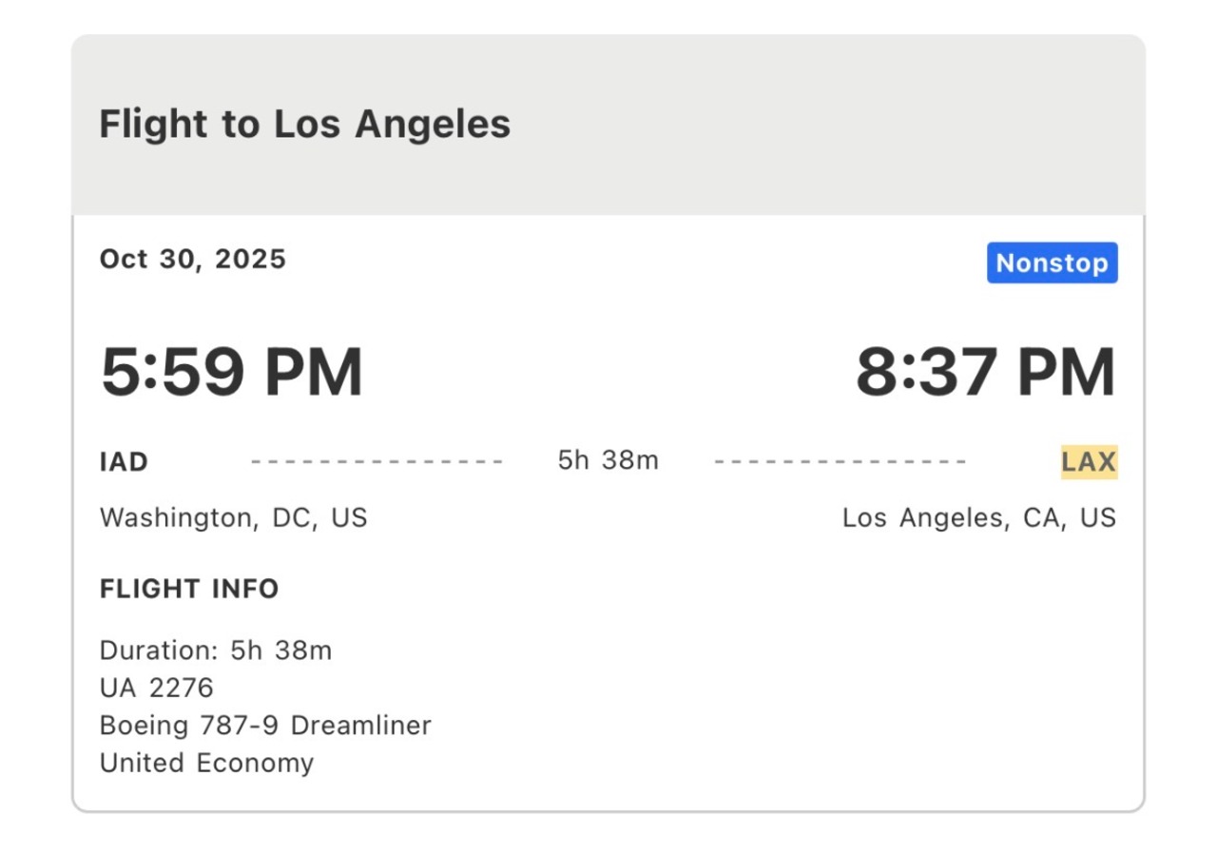Click the 5:59 PM departure time
This screenshot has height=854, width=1217.
pyautogui.click(x=232, y=373)
